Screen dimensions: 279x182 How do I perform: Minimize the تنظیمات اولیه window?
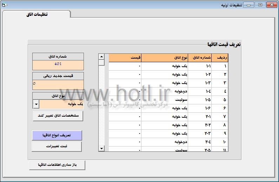[x=248, y=5]
